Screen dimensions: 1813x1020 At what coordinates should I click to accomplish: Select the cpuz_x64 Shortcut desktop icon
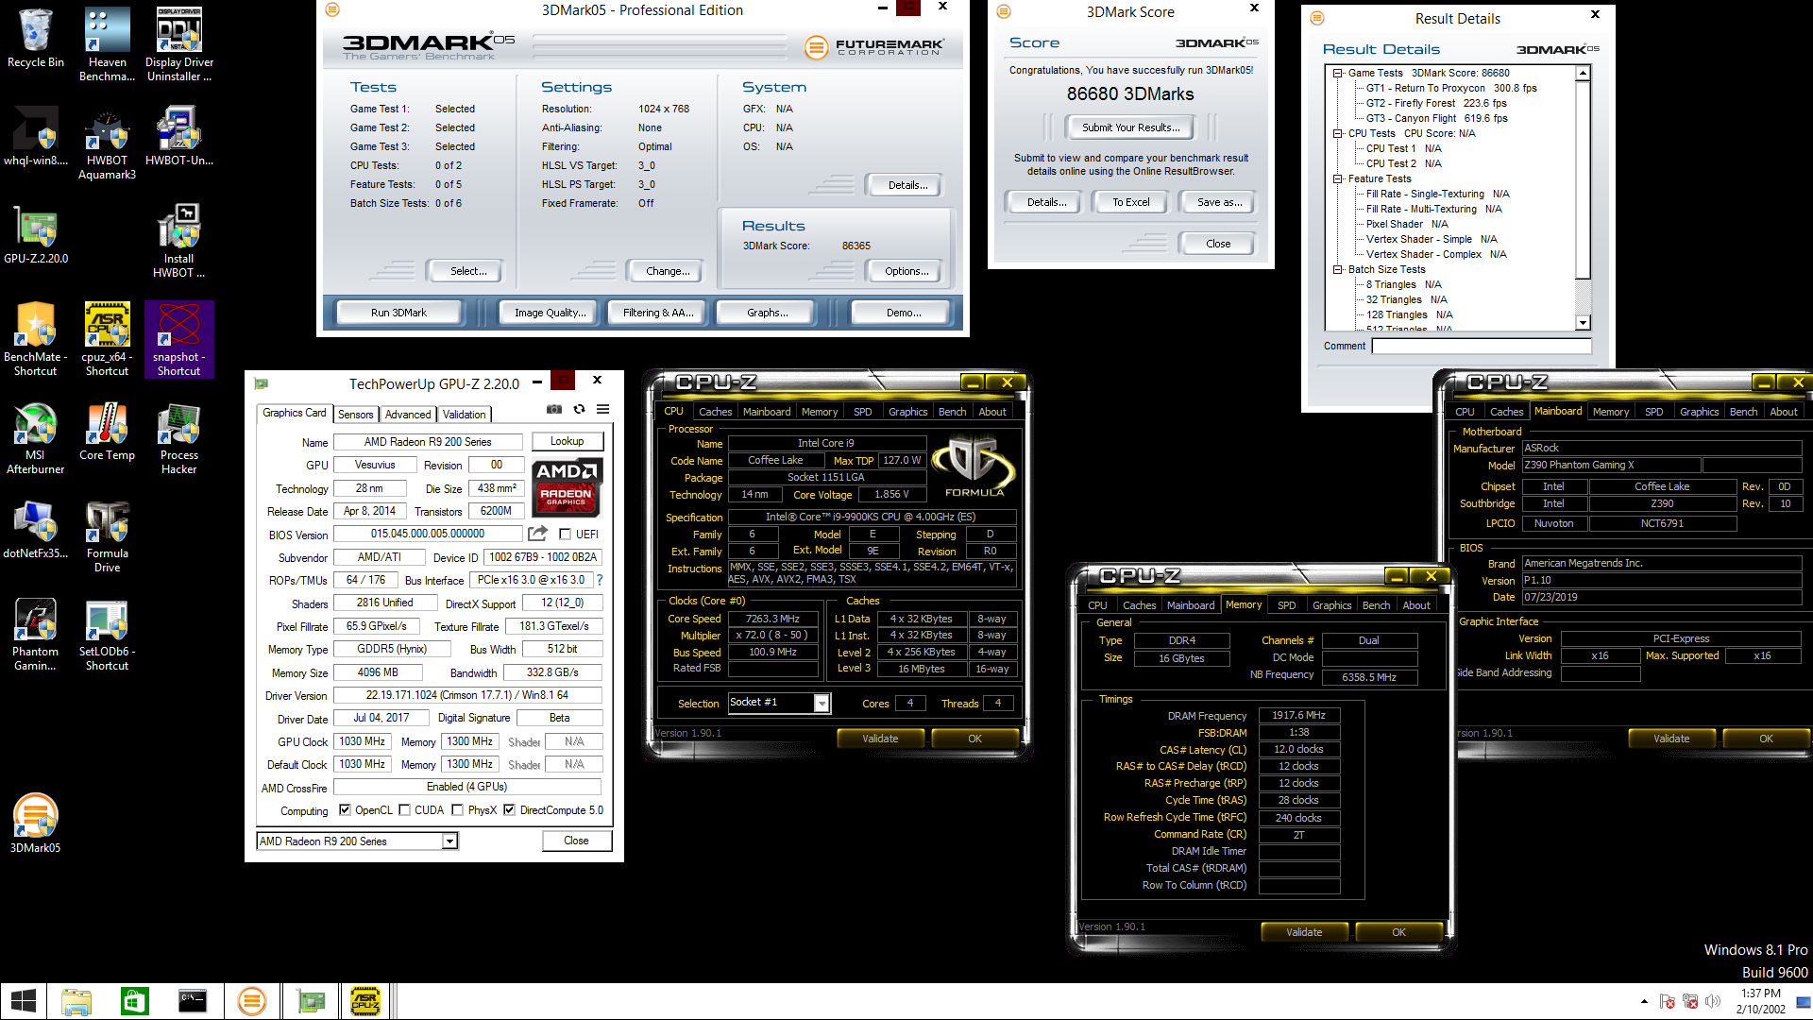click(x=107, y=339)
